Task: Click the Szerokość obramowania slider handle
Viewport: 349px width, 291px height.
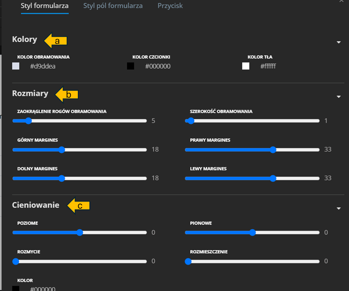Action: (x=191, y=121)
